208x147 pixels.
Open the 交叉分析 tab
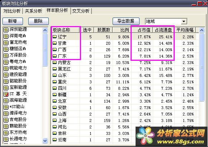tap(81, 11)
